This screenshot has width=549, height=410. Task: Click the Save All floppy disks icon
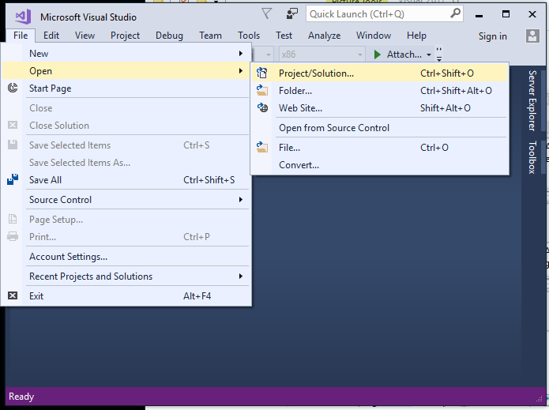(13, 179)
